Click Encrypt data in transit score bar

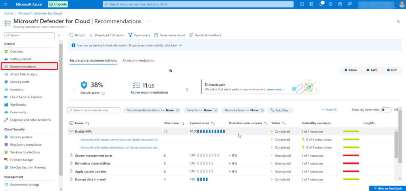click(203, 180)
